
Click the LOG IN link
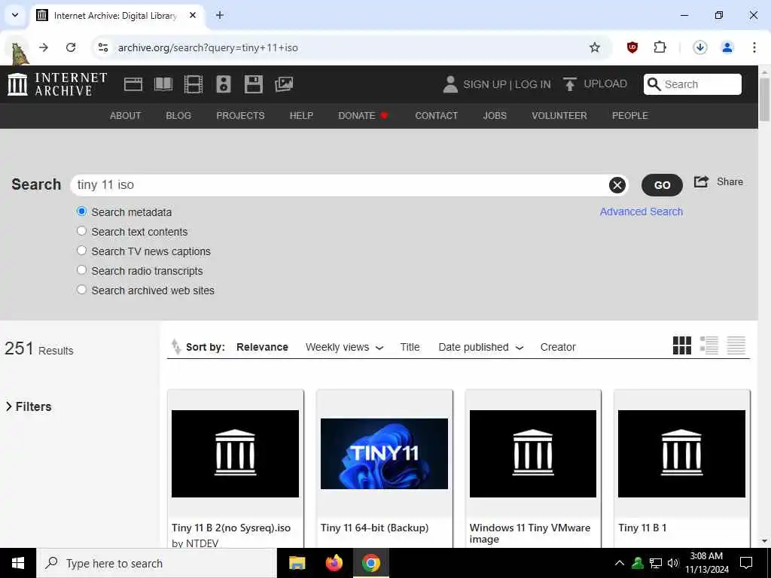click(x=532, y=84)
